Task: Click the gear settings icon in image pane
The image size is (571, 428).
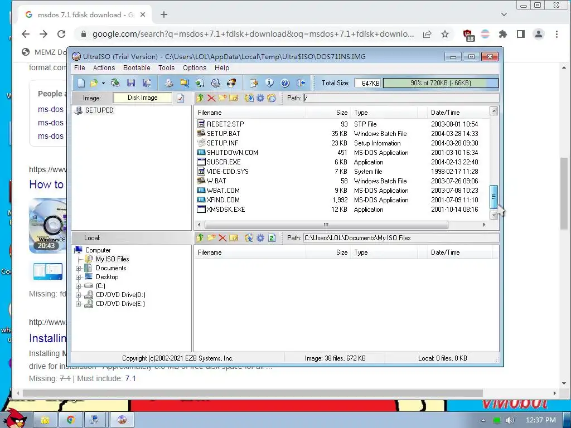Action: click(260, 98)
